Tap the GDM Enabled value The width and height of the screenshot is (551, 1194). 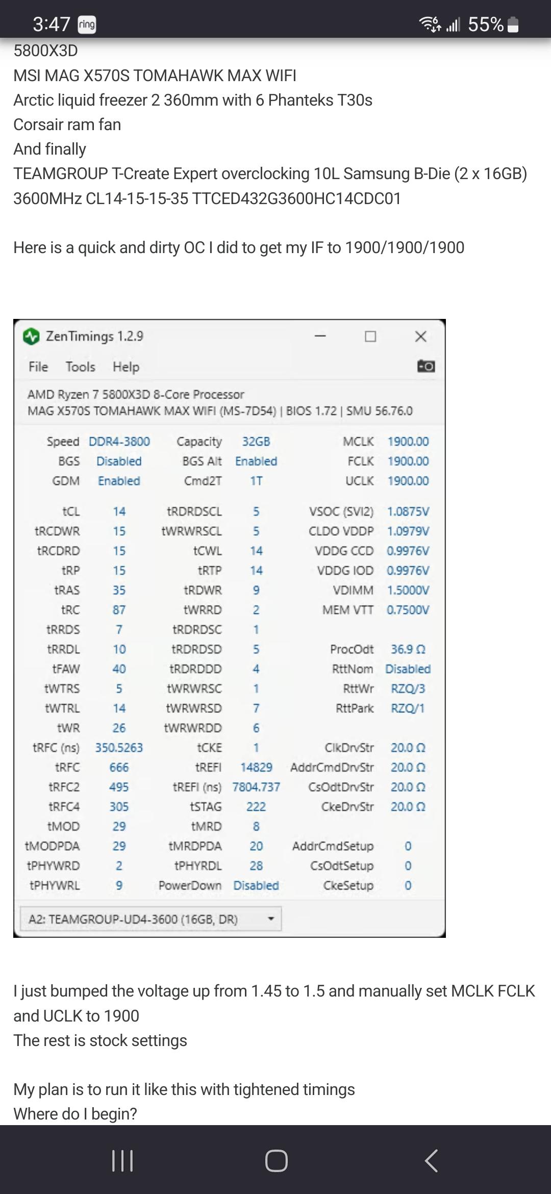tap(119, 481)
